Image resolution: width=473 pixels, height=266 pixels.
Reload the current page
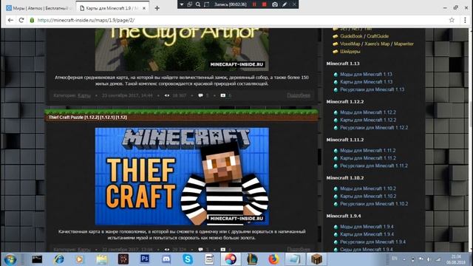21,20
